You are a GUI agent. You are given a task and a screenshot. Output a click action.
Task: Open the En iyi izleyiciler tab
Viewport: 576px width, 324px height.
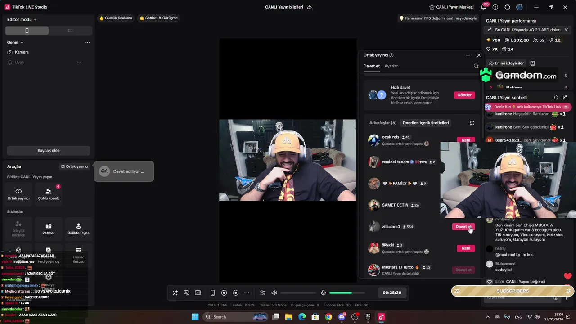click(506, 63)
